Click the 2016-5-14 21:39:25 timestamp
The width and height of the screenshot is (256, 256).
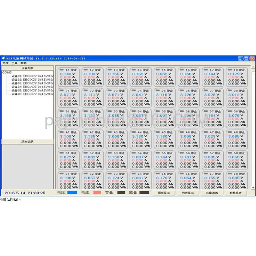pyautogui.click(x=25, y=193)
